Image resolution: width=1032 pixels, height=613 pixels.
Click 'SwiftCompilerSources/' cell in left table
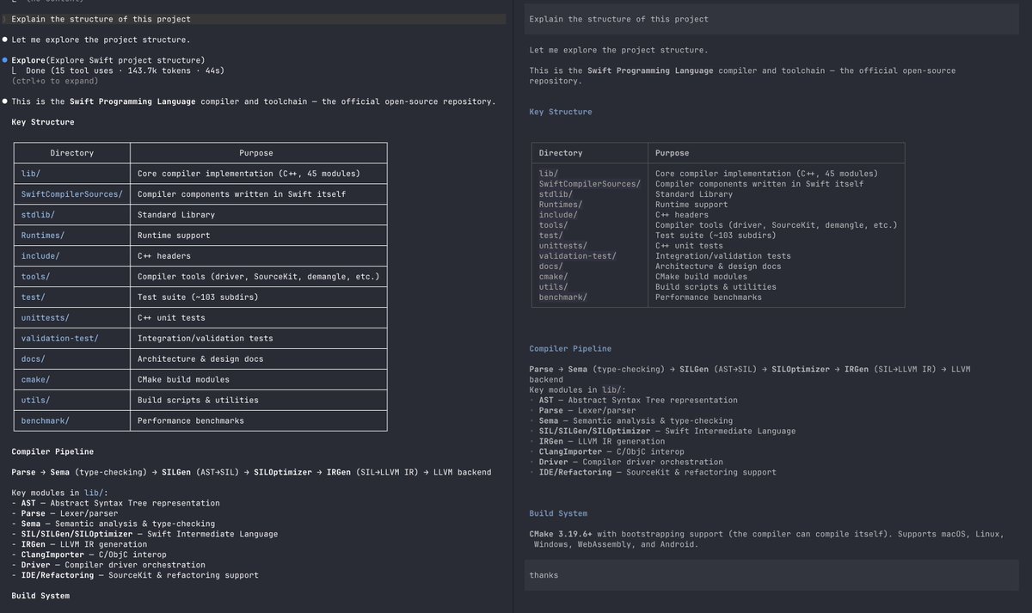72,194
